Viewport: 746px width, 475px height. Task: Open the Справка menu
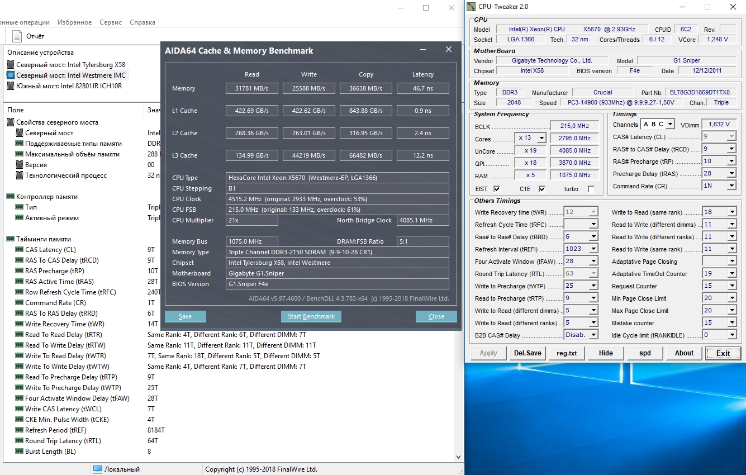coord(142,22)
